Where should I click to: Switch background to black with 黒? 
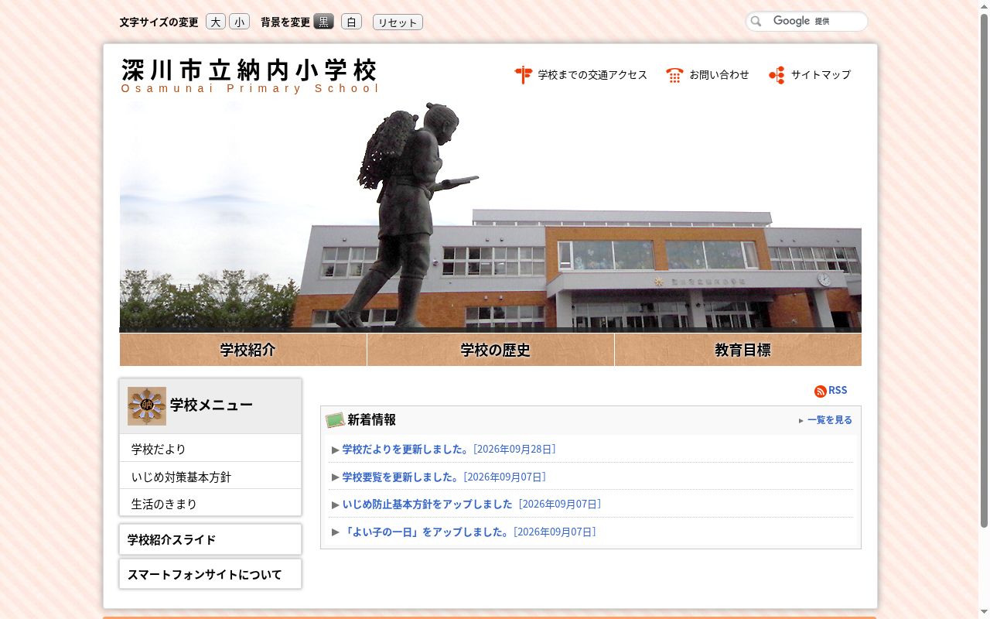[323, 22]
